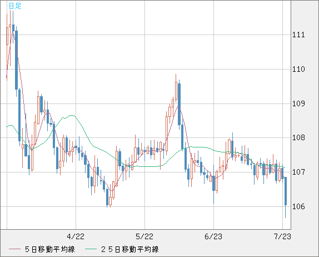Image resolution: width=319 pixels, height=257 pixels.
Task: Select the 111 price axis label
Action: click(298, 35)
